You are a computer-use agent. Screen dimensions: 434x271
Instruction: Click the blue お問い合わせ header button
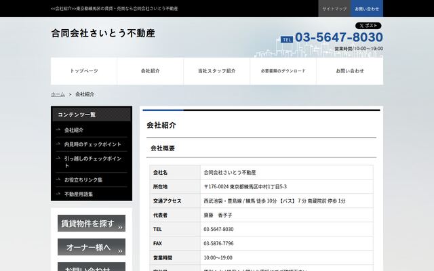click(x=367, y=9)
